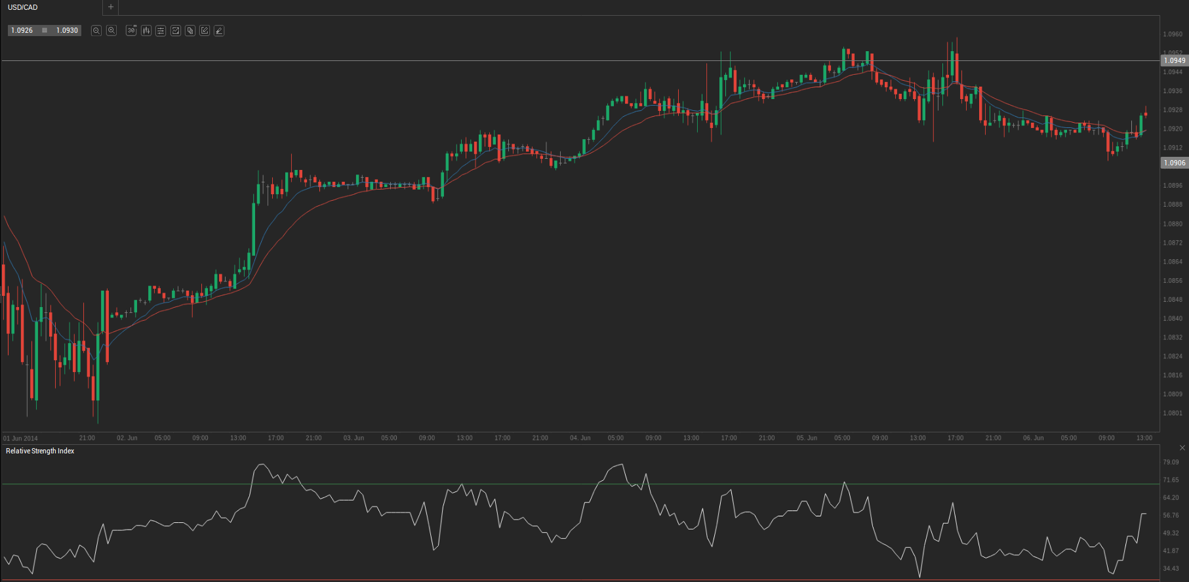Click the sell price 1.0926
The image size is (1189, 582).
coord(22,31)
